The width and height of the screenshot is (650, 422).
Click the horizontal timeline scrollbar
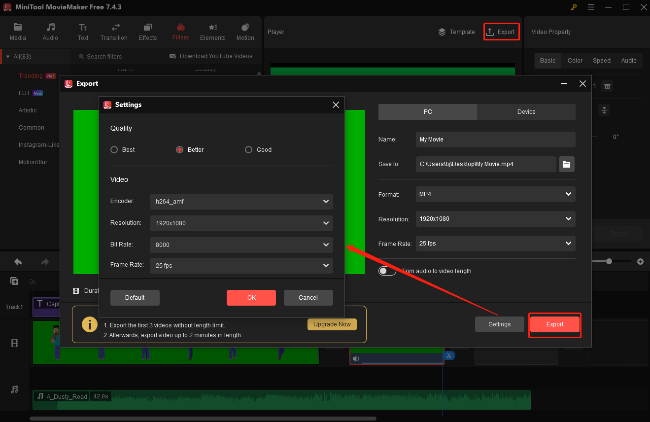203,419
